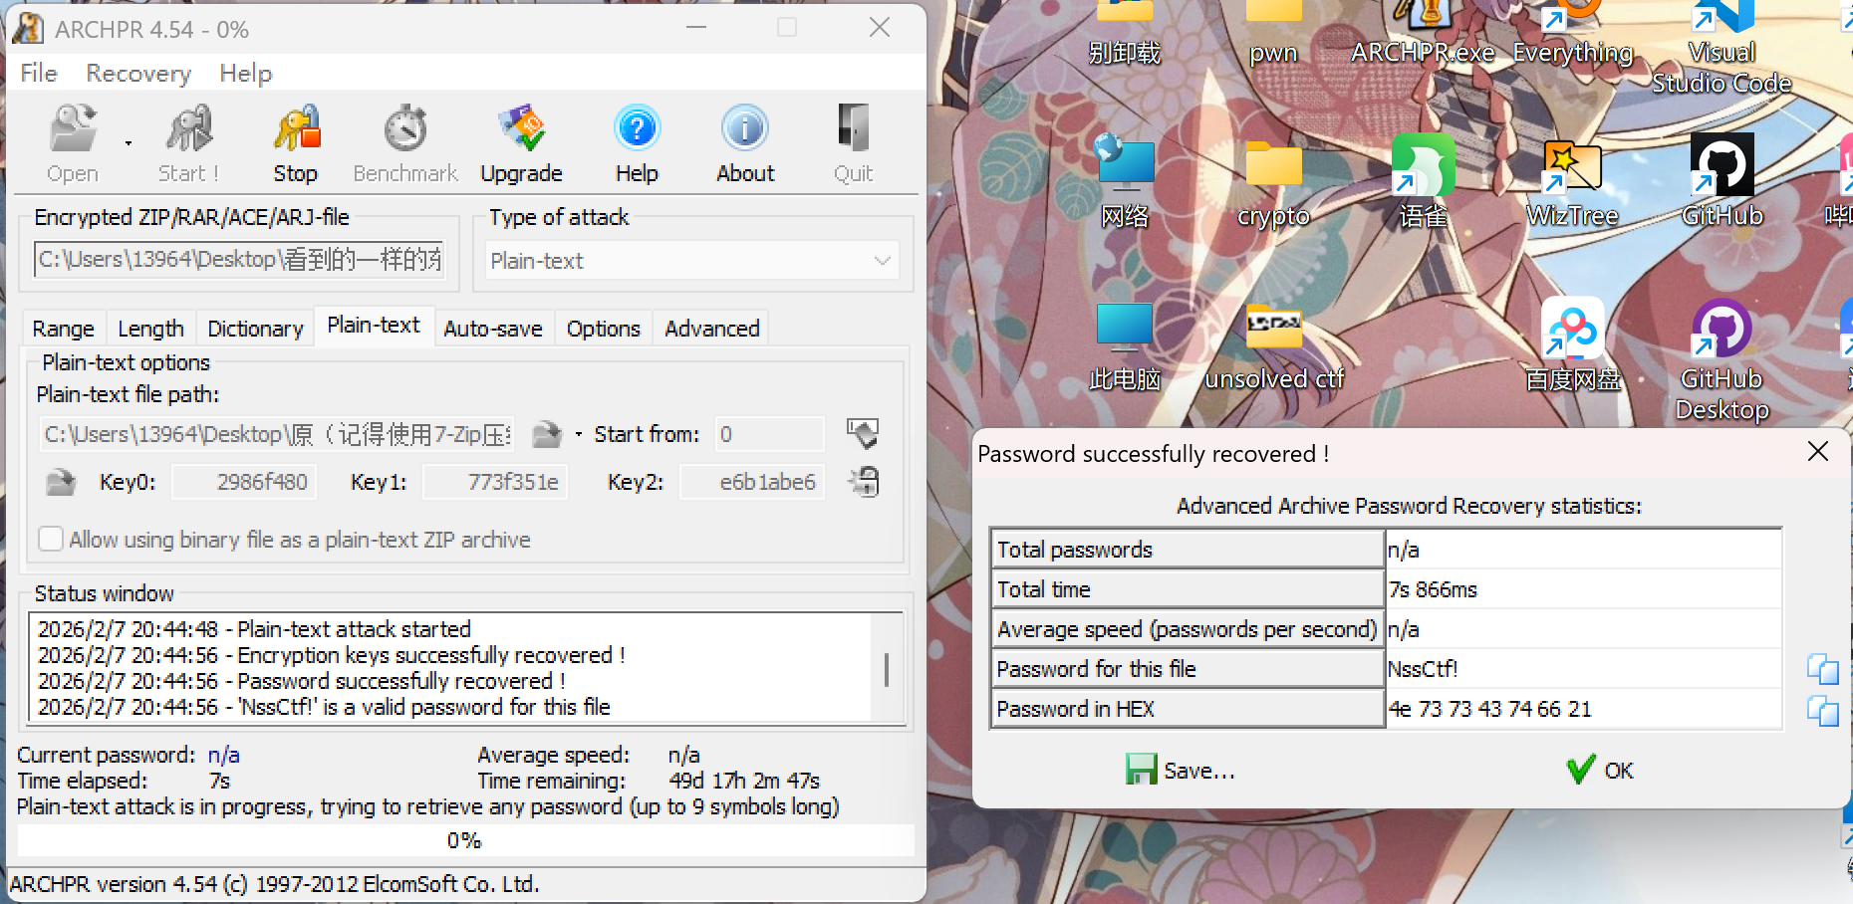Copy the recovered password to clipboard
Viewport: 1853px width, 904px height.
pyautogui.click(x=1822, y=669)
